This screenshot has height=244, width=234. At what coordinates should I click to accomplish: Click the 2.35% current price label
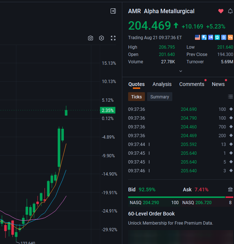click(108, 110)
